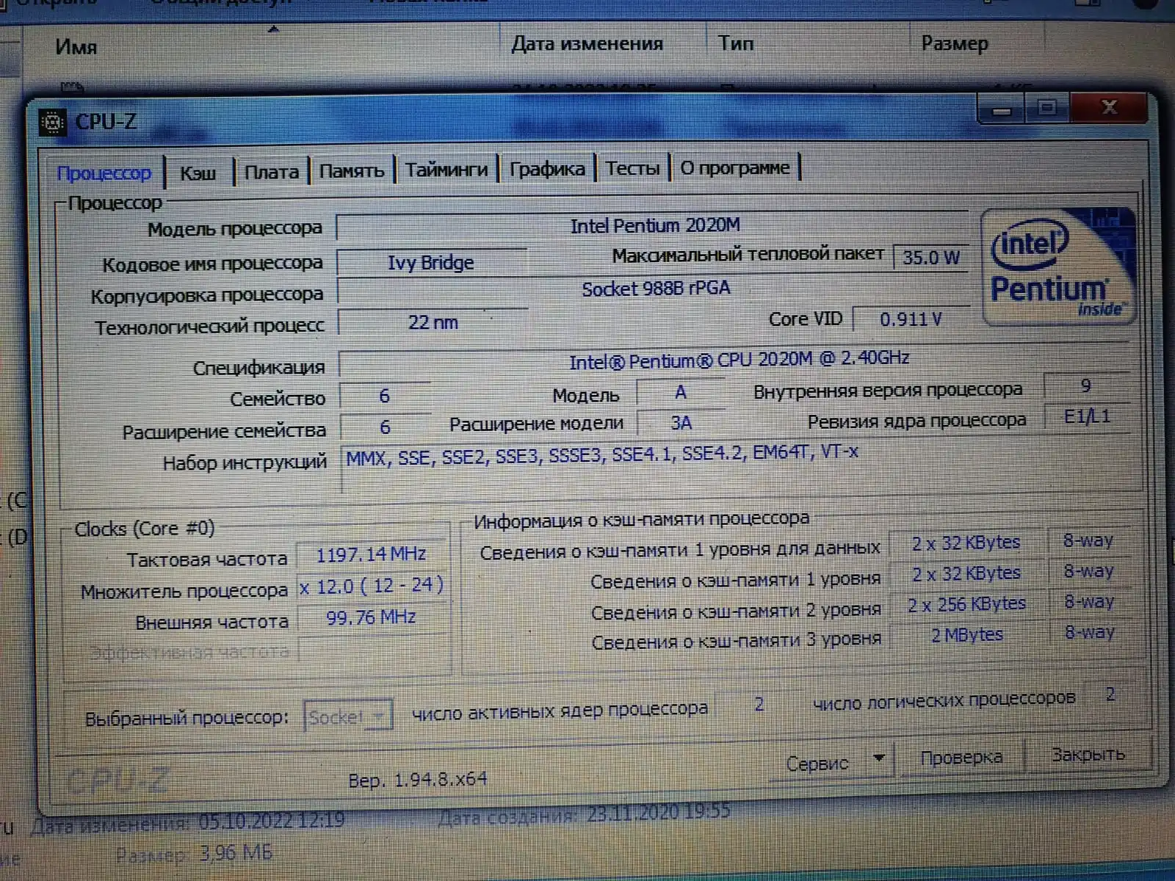1175x881 pixels.
Task: Click the Вер. 1.94.8.x64 version text
Action: click(417, 780)
